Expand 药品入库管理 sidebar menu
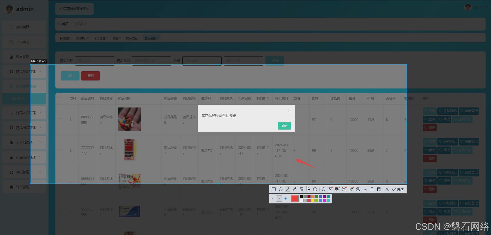Image resolution: width=491 pixels, height=235 pixels. (x=24, y=113)
